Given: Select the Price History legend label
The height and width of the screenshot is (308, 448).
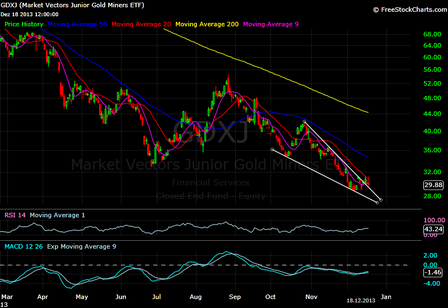Looking at the screenshot, I should coord(24,24).
